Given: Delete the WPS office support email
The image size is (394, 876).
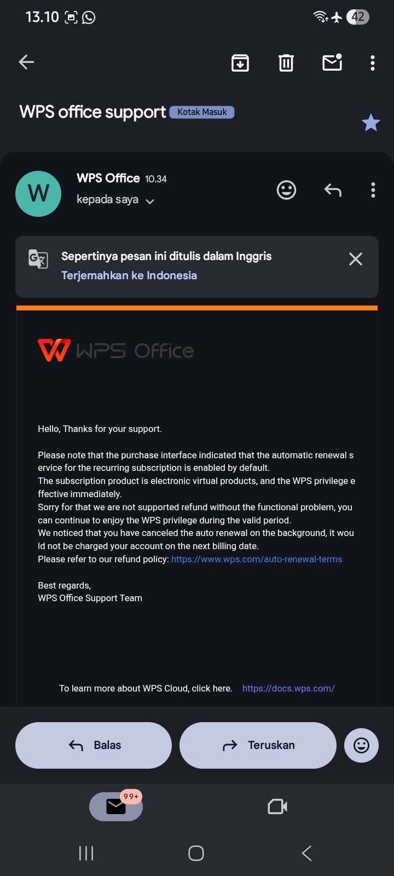Looking at the screenshot, I should (x=286, y=63).
